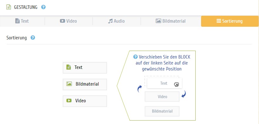
Task: Select the Video block in the sort list
Action: coord(85,101)
